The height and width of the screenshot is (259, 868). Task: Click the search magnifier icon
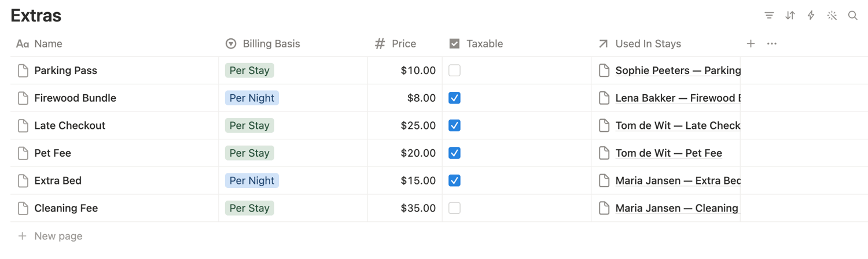(x=853, y=16)
